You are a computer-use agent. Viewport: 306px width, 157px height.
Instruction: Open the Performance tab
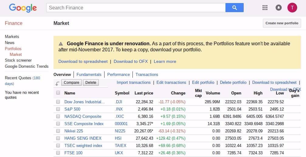pyautogui.click(x=119, y=74)
